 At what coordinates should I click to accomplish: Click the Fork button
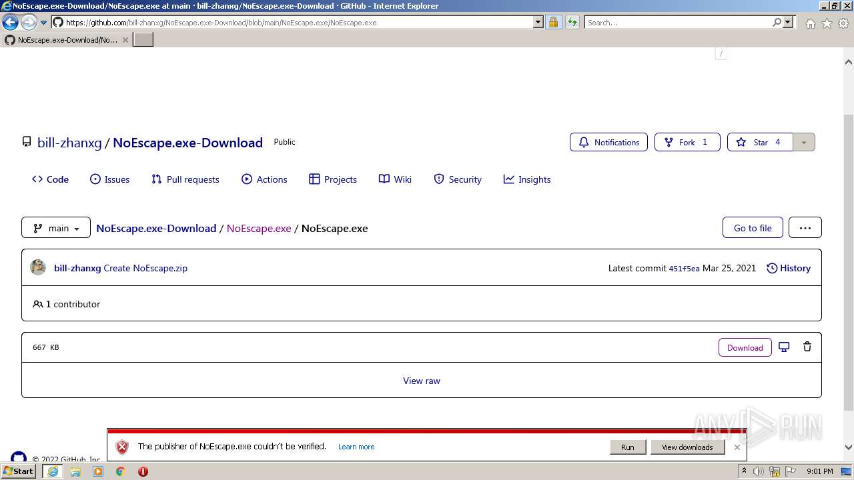click(687, 142)
